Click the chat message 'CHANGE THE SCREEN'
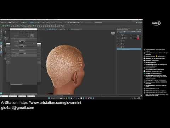The width and height of the screenshot is (170, 128). pyautogui.click(x=157, y=71)
